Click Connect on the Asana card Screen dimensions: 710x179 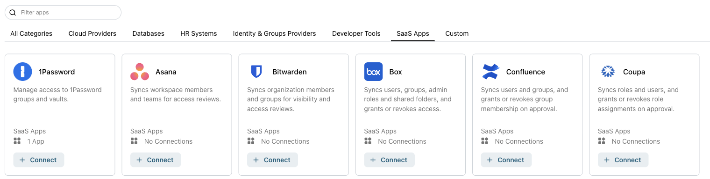click(x=156, y=160)
